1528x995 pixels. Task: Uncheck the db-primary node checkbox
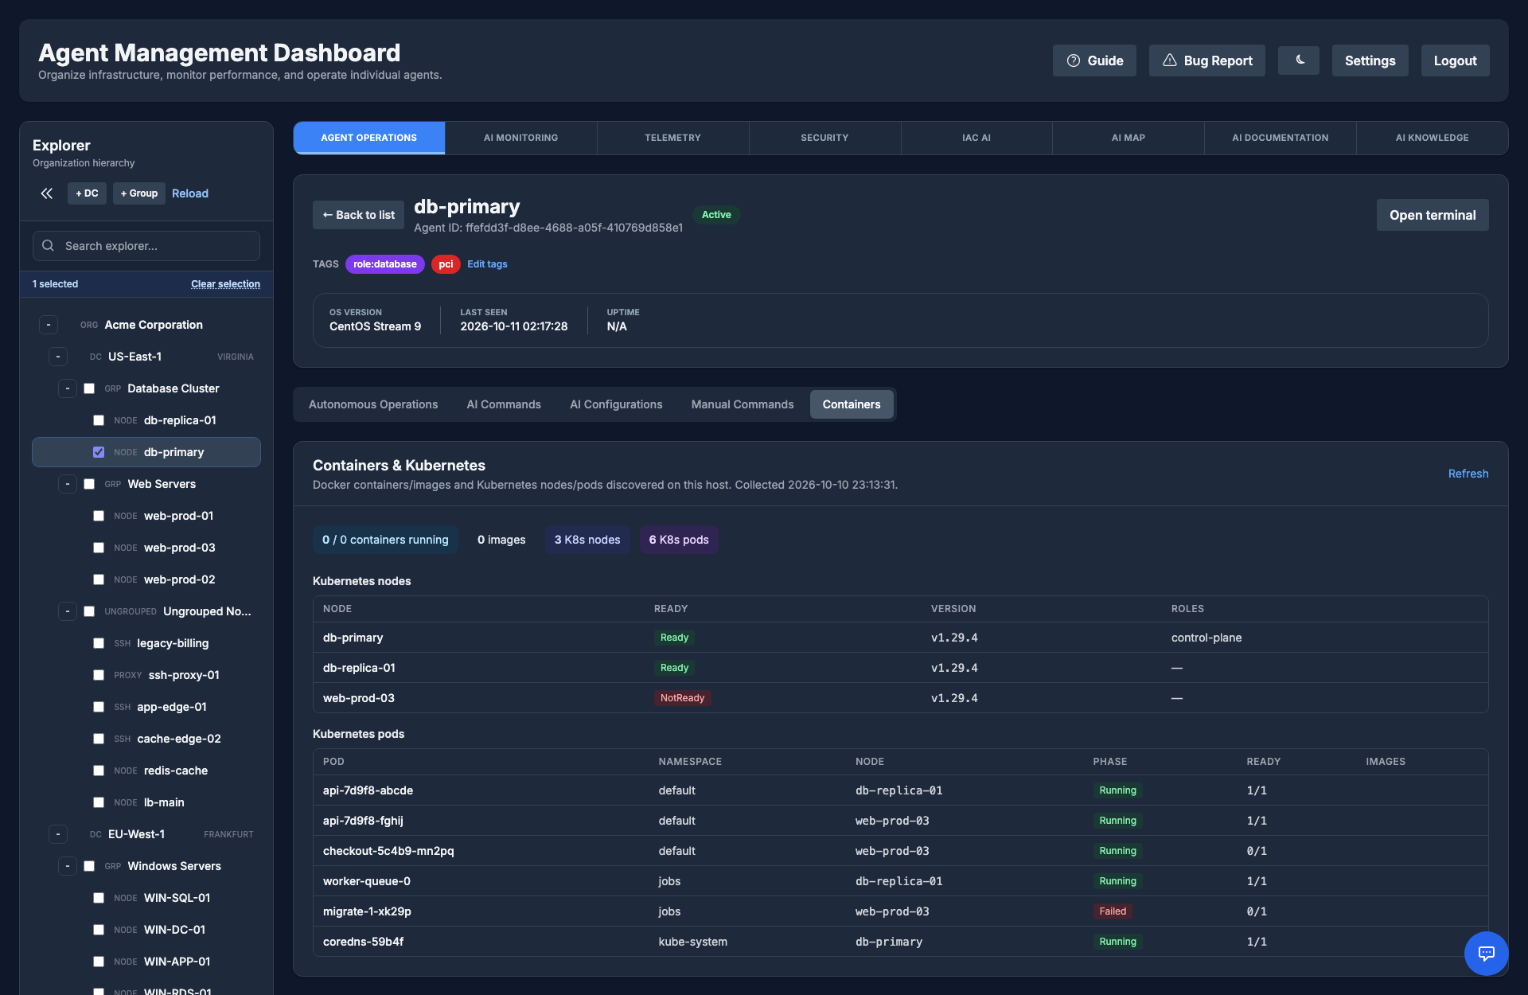pos(99,452)
